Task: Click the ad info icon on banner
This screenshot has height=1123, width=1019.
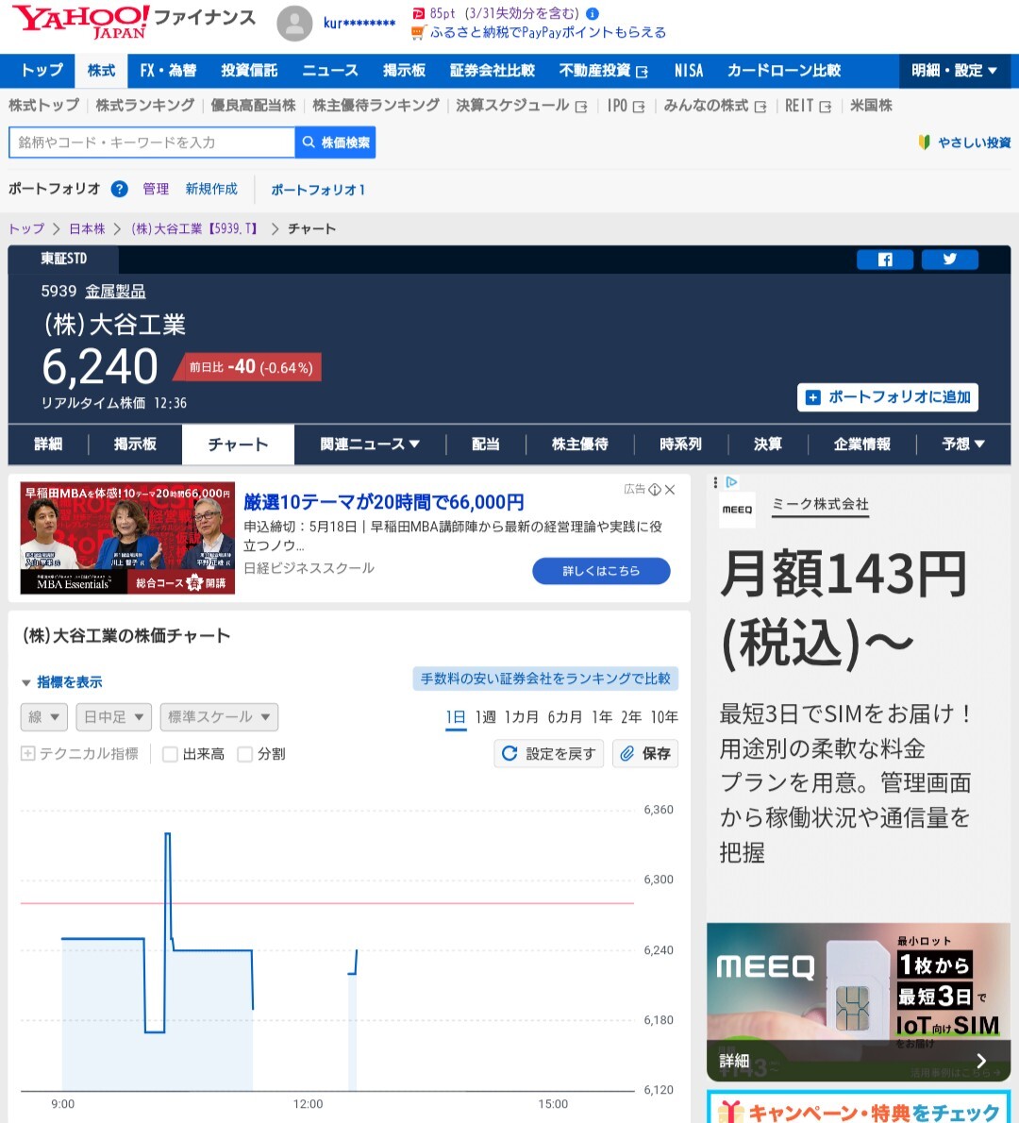Action: point(655,490)
